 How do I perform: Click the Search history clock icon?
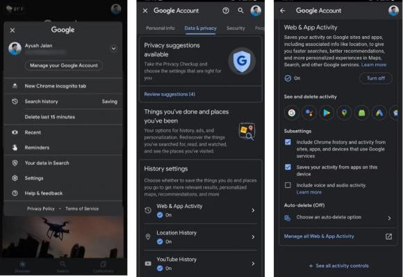15,102
